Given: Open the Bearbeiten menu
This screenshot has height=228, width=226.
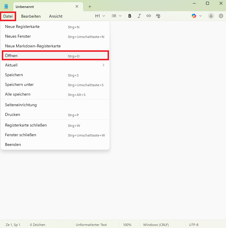Looking at the screenshot, I should tap(31, 16).
